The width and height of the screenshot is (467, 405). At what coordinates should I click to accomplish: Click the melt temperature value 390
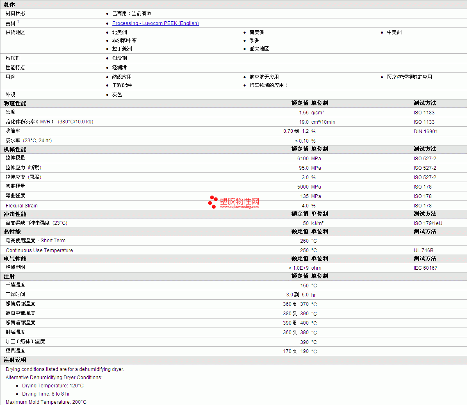pyautogui.click(x=304, y=342)
